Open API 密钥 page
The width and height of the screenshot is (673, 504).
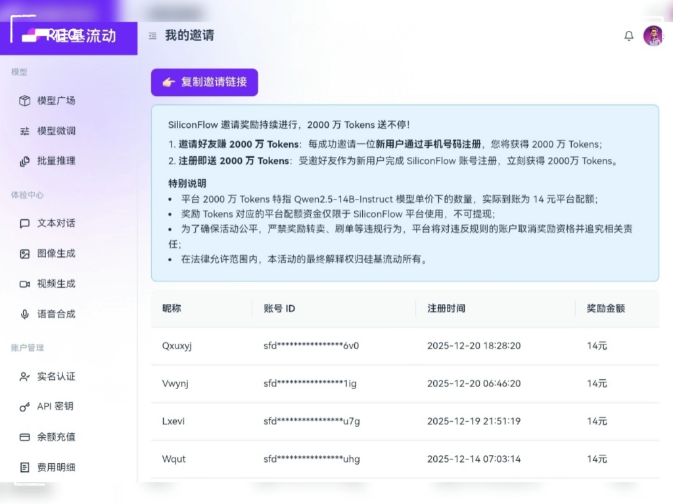[56, 407]
